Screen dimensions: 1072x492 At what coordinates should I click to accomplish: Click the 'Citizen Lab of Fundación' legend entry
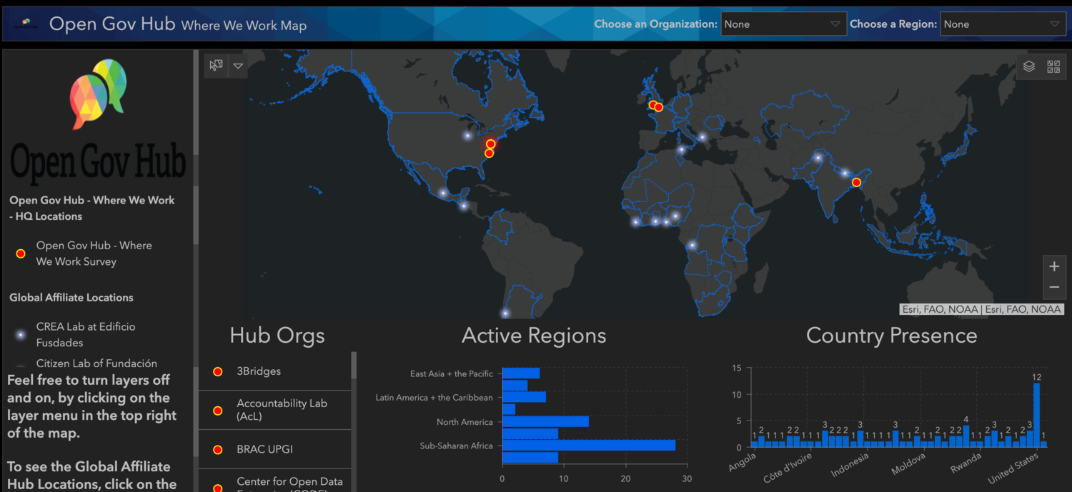coord(96,363)
